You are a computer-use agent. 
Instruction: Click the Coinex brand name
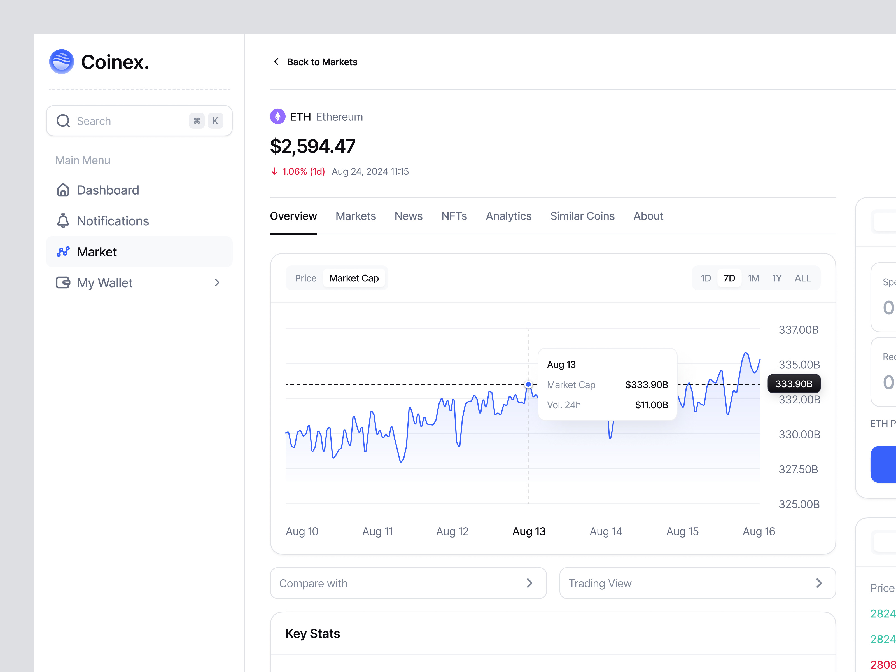coord(115,62)
